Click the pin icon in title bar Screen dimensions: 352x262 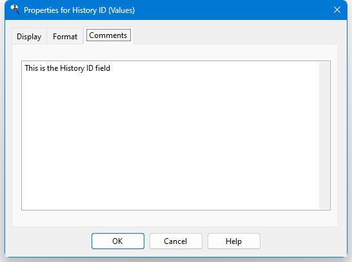click(15, 10)
